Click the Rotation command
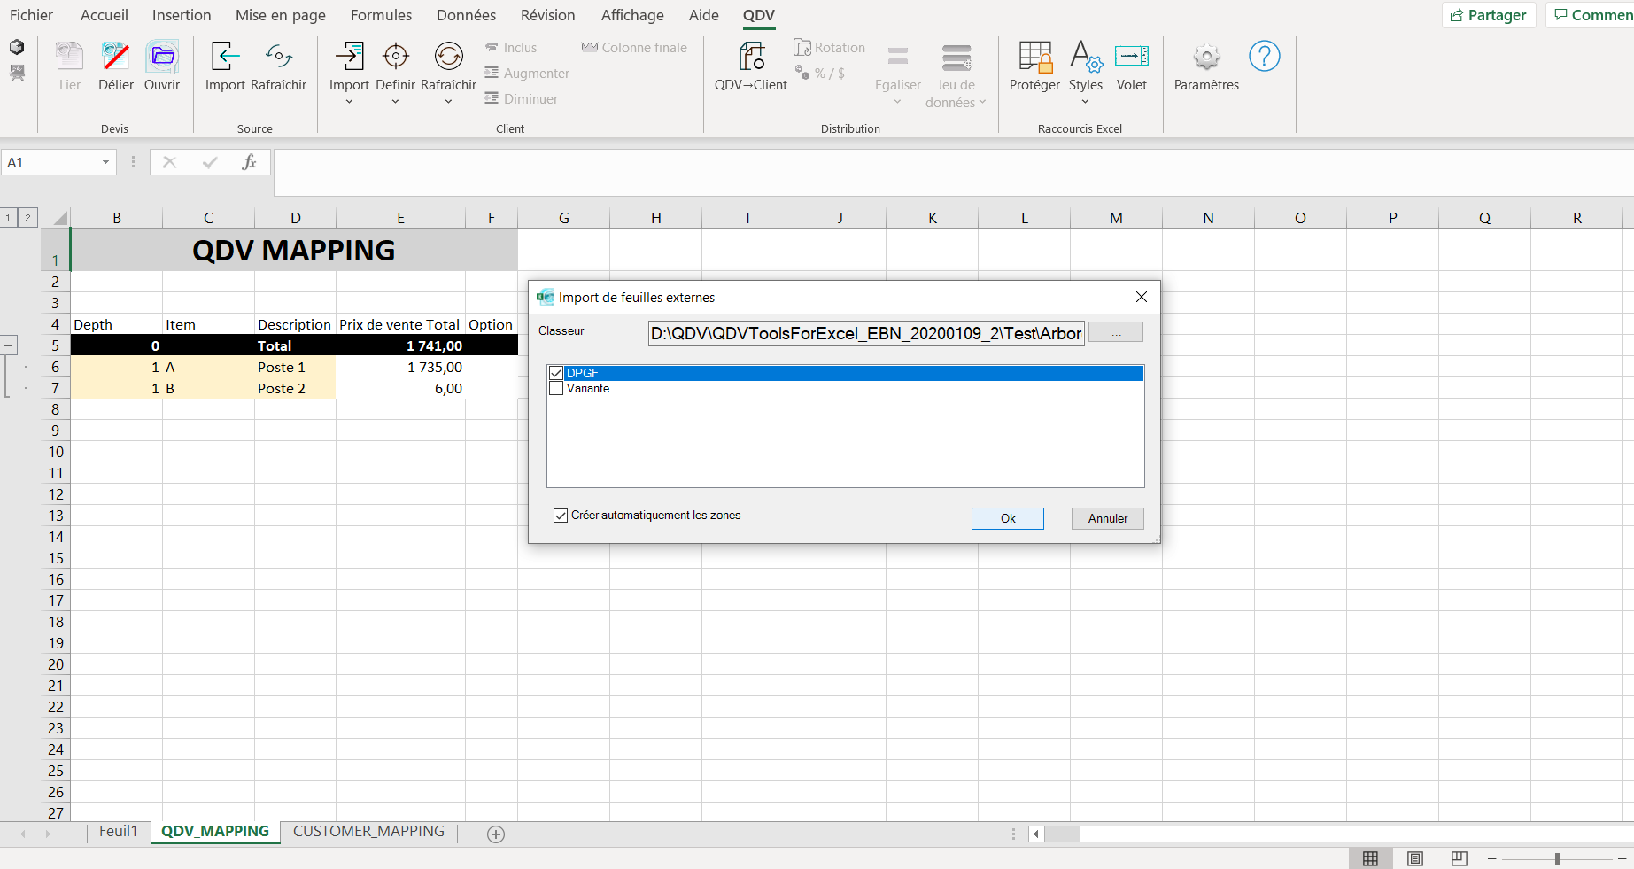The width and height of the screenshot is (1634, 869). (830, 48)
